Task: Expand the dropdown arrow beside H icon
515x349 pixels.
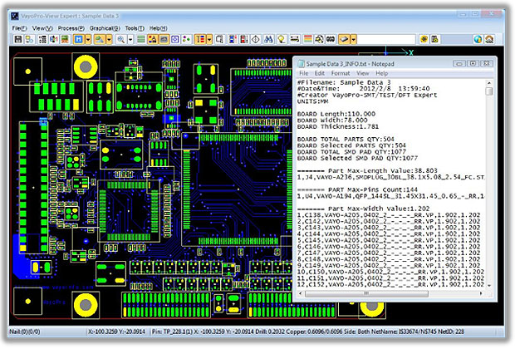Action: point(86,39)
